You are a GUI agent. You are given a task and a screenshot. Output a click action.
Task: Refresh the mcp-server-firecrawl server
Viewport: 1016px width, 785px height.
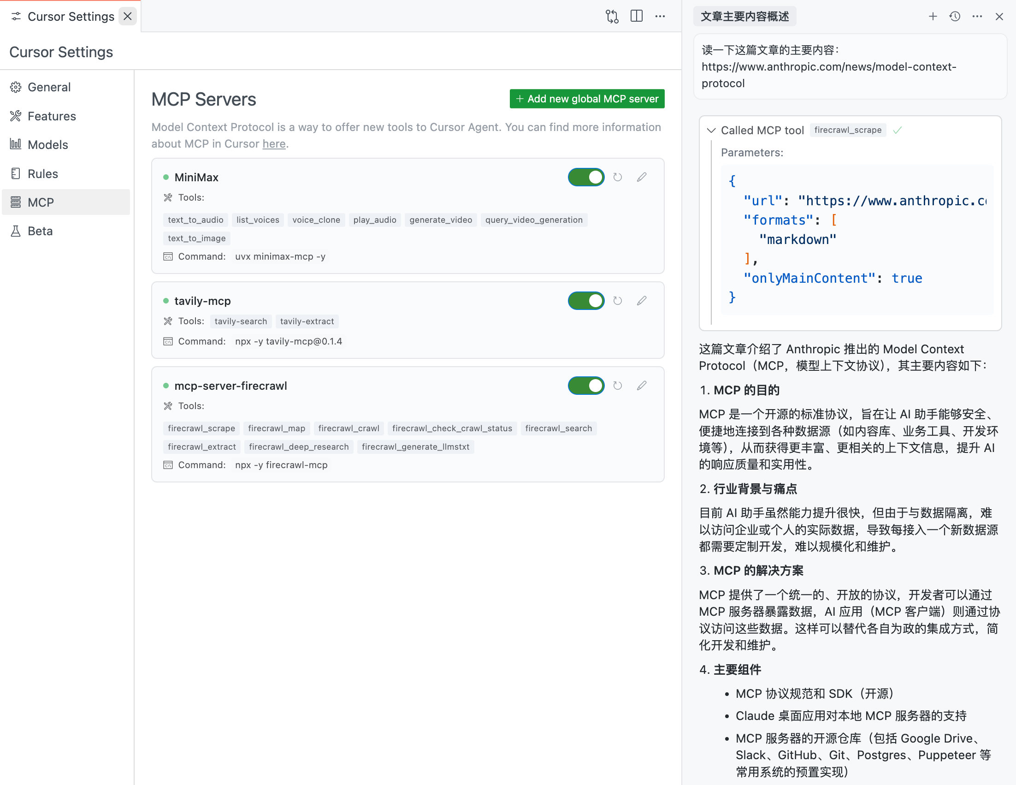pos(617,386)
